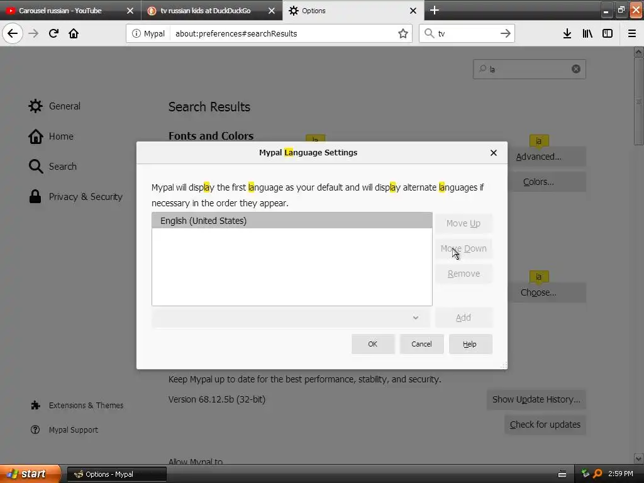
Task: Open a new tab with plus
Action: [434, 10]
